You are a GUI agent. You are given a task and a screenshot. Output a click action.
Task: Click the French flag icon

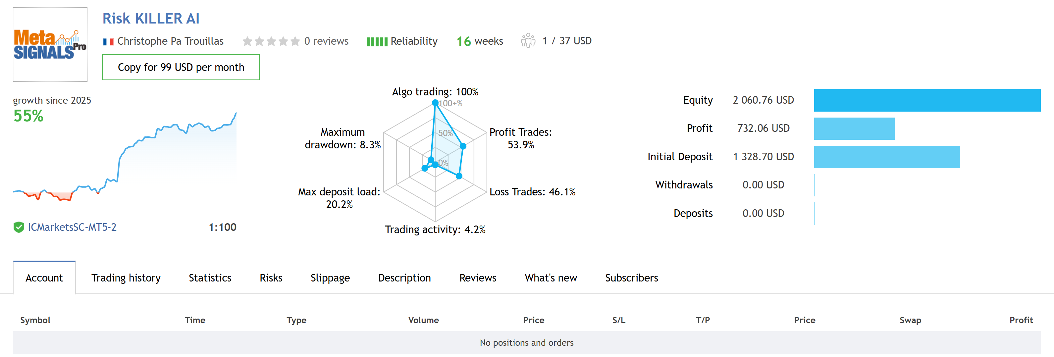pyautogui.click(x=108, y=41)
